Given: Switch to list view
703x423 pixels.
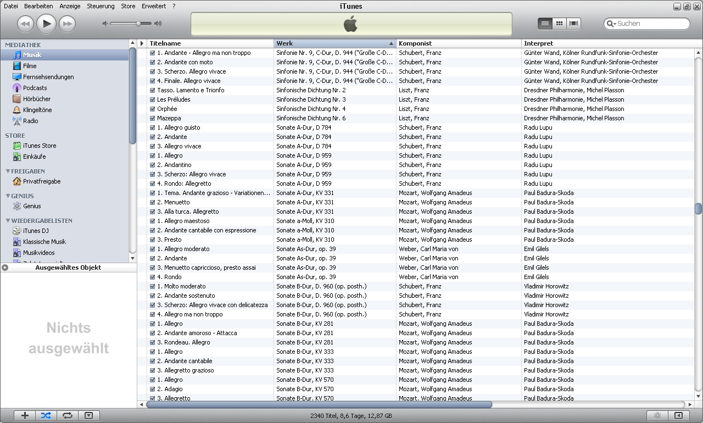Looking at the screenshot, I should [545, 24].
